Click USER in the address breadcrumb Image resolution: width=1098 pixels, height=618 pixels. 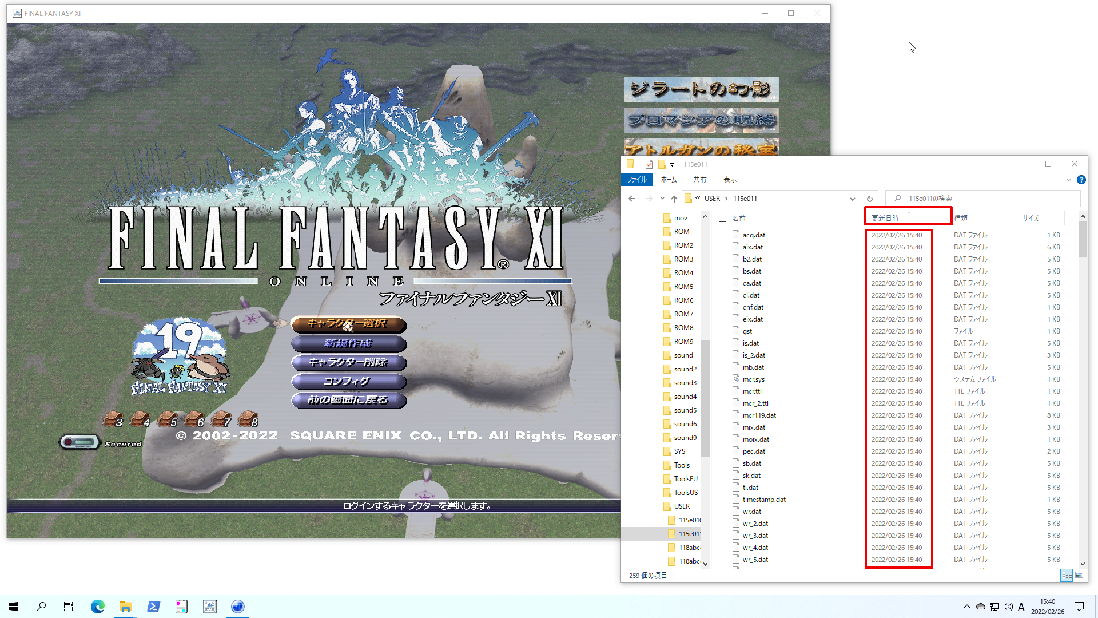pyautogui.click(x=712, y=199)
